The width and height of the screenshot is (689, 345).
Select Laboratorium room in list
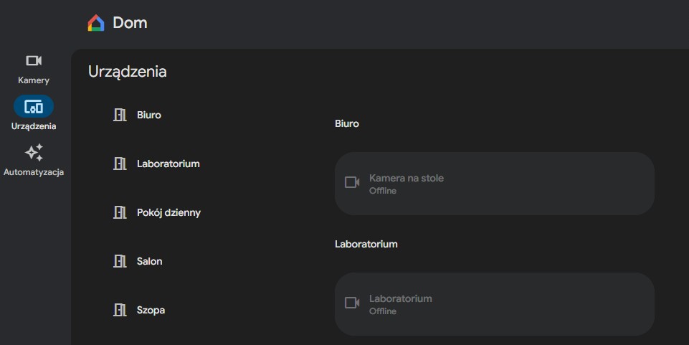pos(168,164)
